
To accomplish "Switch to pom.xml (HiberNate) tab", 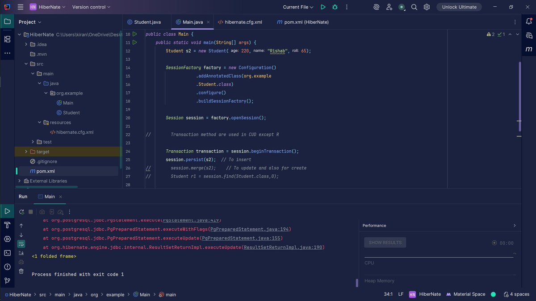I will click(x=303, y=22).
